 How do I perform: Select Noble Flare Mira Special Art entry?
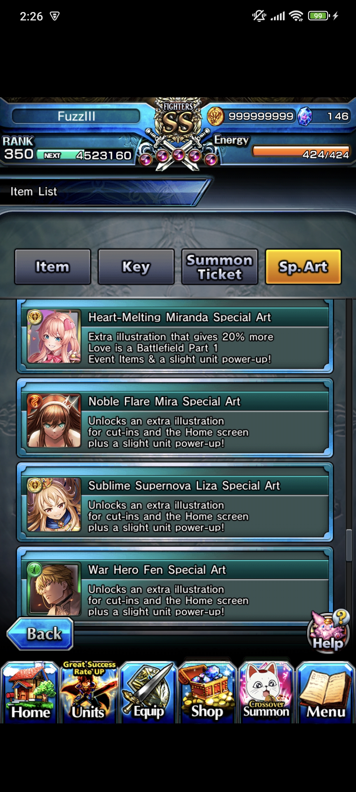coord(175,418)
